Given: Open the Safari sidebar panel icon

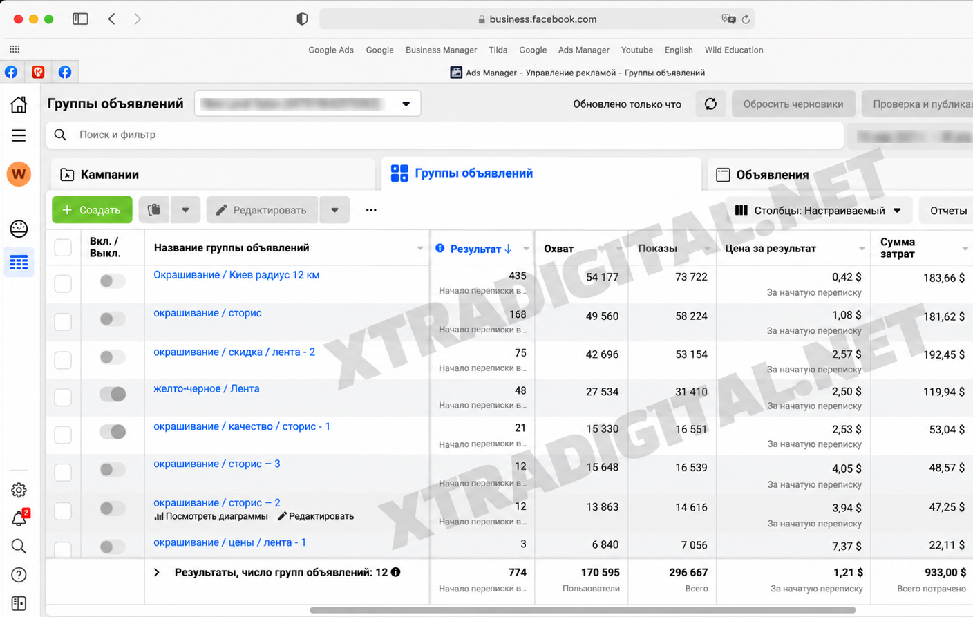Looking at the screenshot, I should pos(80,19).
